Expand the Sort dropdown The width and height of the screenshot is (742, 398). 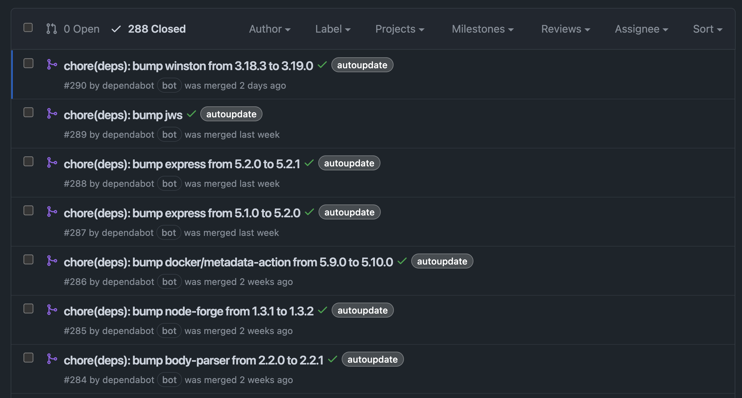click(x=707, y=29)
